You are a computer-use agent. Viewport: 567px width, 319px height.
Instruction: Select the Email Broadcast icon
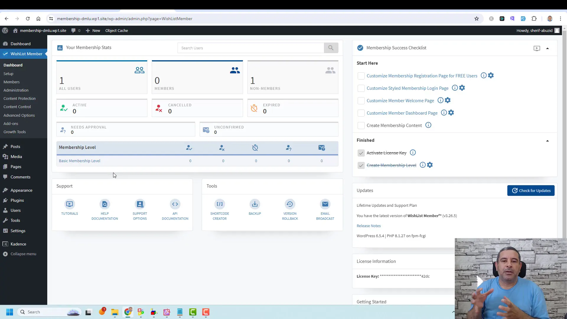(325, 204)
